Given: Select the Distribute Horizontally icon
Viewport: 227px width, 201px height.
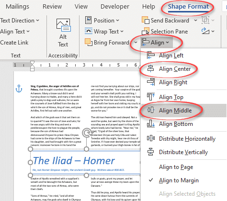Looking at the screenshot, I should click(150, 138).
